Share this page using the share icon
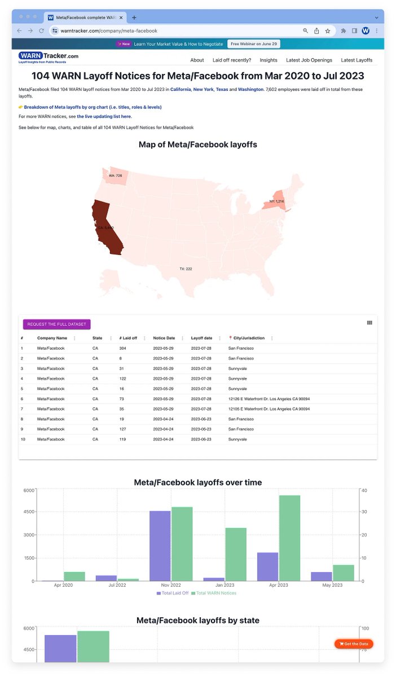The width and height of the screenshot is (396, 677). coord(316,30)
